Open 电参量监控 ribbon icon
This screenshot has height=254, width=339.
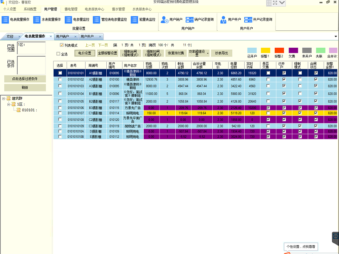(x=68, y=20)
